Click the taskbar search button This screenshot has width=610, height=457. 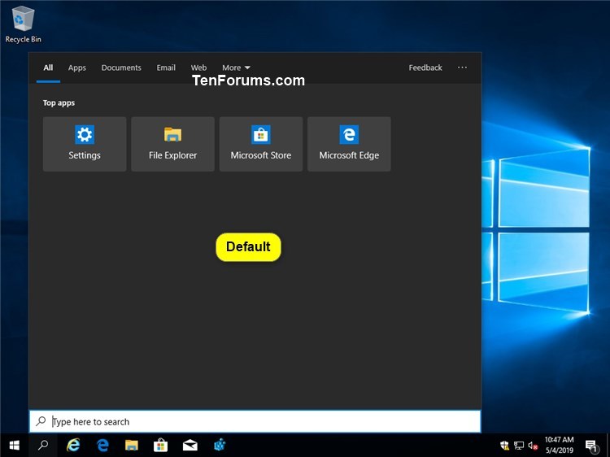(43, 445)
